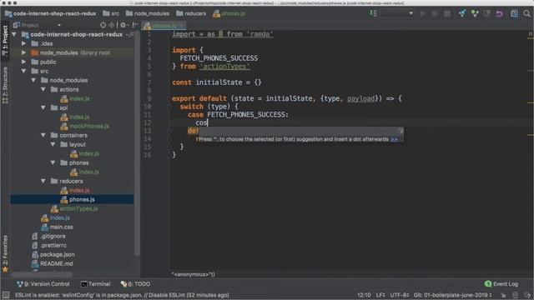Click the 12:10 cursor position indicator
534x300 pixels.
(364, 295)
